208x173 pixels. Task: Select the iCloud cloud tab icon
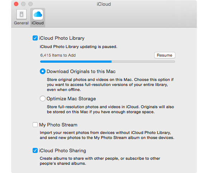38,14
